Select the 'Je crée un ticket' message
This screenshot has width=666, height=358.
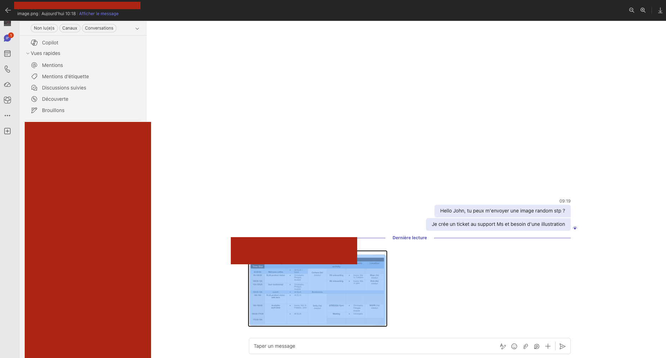(x=498, y=224)
